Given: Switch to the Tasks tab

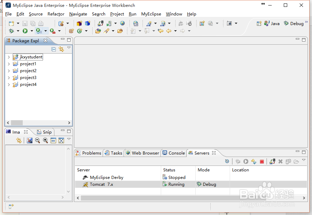Looking at the screenshot, I should 113,153.
